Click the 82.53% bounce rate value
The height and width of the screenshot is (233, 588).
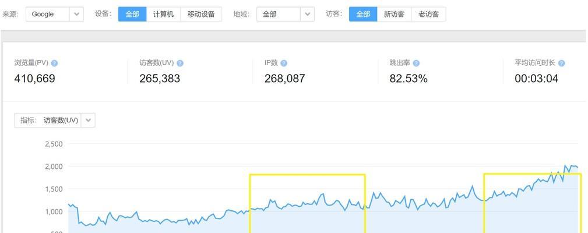pyautogui.click(x=409, y=79)
